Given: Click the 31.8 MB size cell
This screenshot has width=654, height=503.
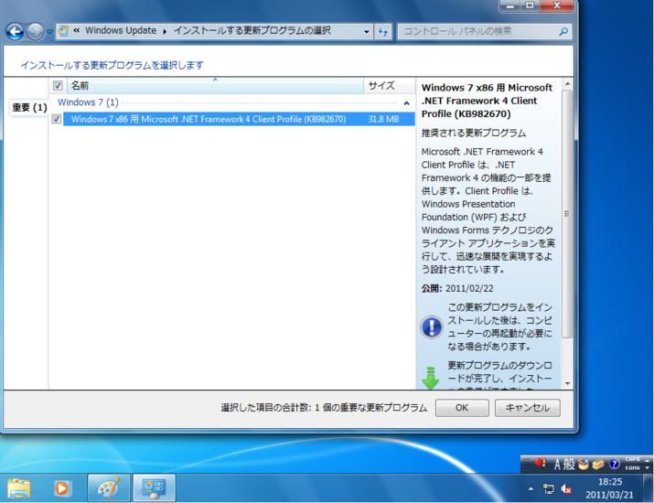Looking at the screenshot, I should (383, 119).
